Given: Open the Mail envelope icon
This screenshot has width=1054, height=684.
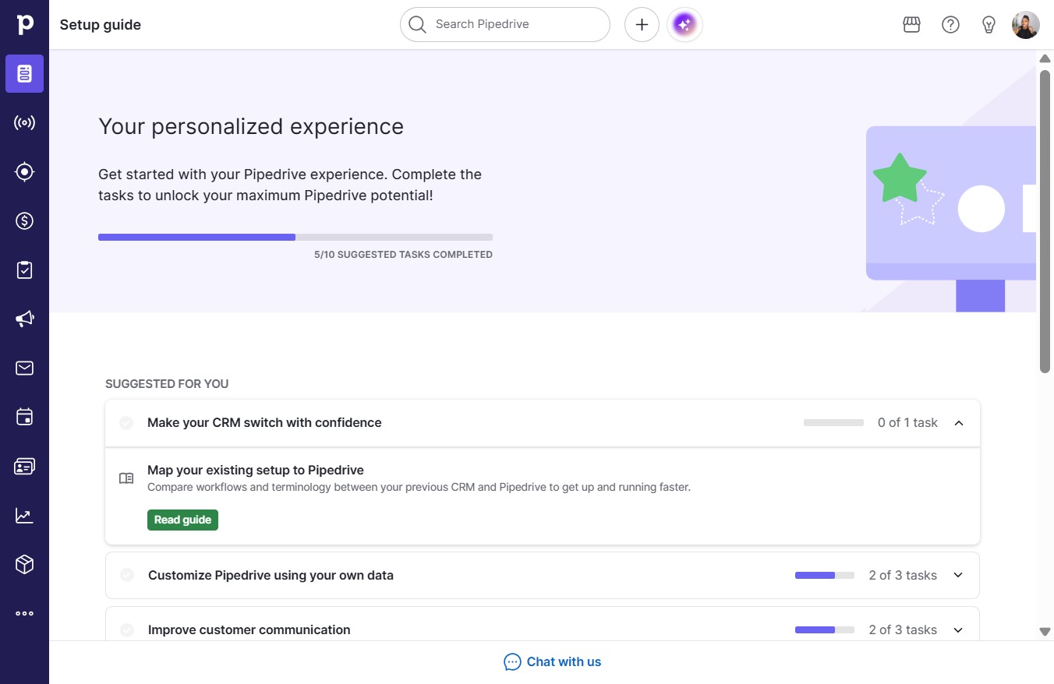Looking at the screenshot, I should 24,368.
